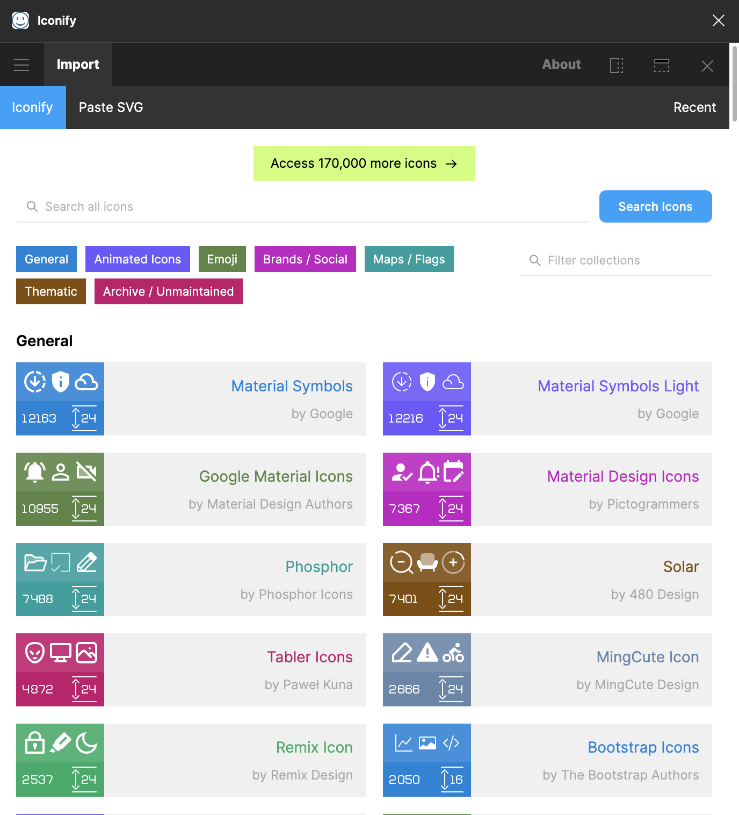Select the Iconify sub-tab
This screenshot has height=815, width=739.
pos(33,108)
